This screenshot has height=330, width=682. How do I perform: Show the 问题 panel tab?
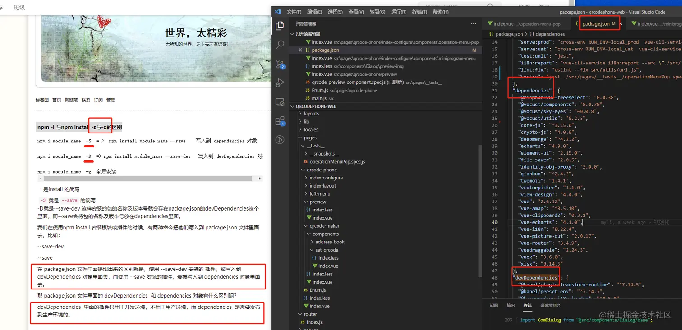(x=494, y=306)
